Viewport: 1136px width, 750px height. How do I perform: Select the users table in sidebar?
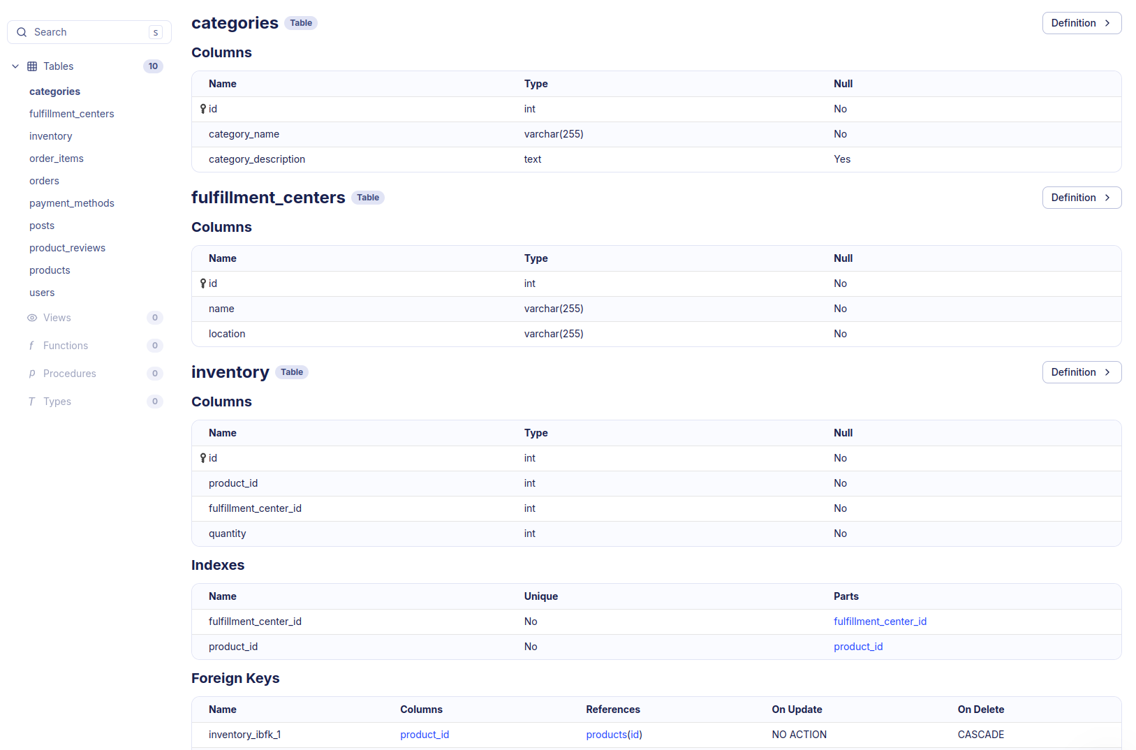click(42, 292)
